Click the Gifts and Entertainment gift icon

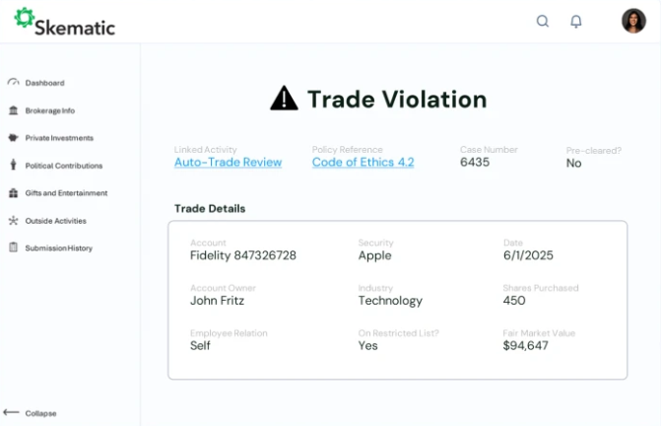13,193
